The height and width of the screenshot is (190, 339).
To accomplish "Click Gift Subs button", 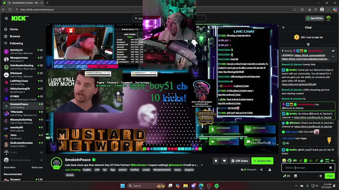I will pos(239,161).
